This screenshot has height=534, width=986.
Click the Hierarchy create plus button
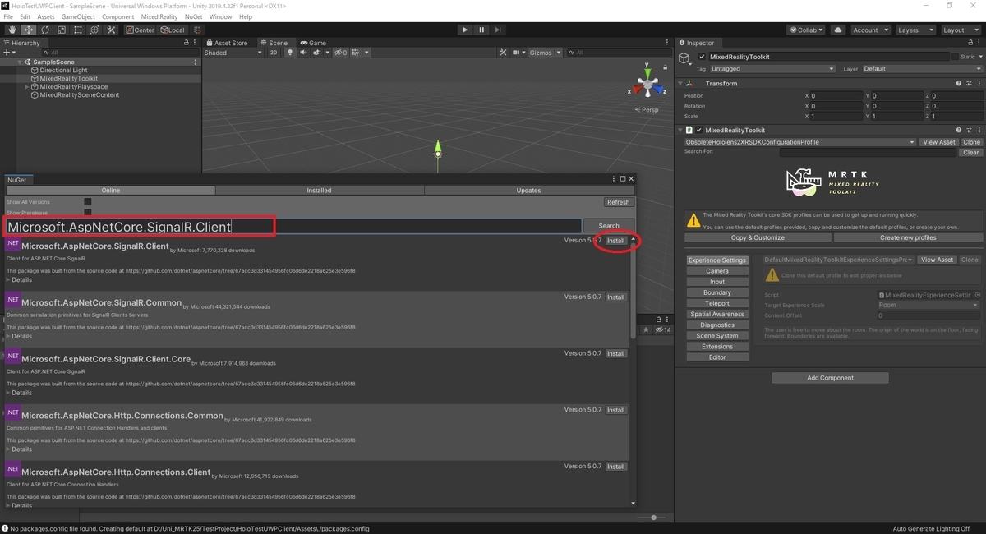[8, 53]
